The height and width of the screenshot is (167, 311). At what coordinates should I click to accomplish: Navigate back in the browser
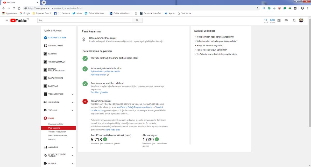3,8
